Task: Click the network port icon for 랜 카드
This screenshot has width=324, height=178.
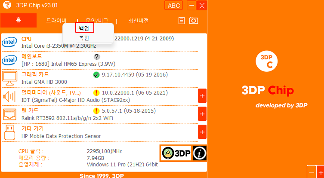Action: tap(10, 114)
